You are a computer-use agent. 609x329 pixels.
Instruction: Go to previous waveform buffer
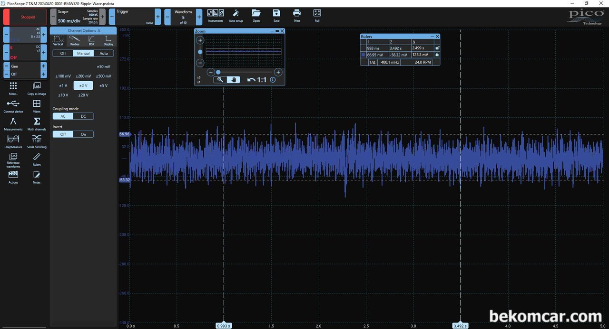point(167,17)
